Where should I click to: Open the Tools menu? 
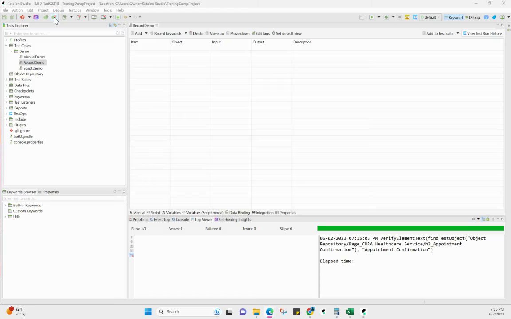click(107, 10)
